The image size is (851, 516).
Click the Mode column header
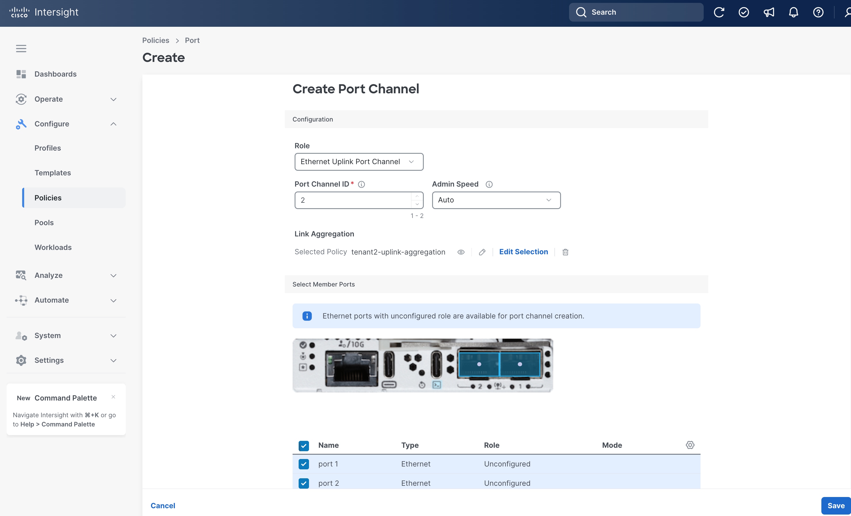[x=612, y=445]
